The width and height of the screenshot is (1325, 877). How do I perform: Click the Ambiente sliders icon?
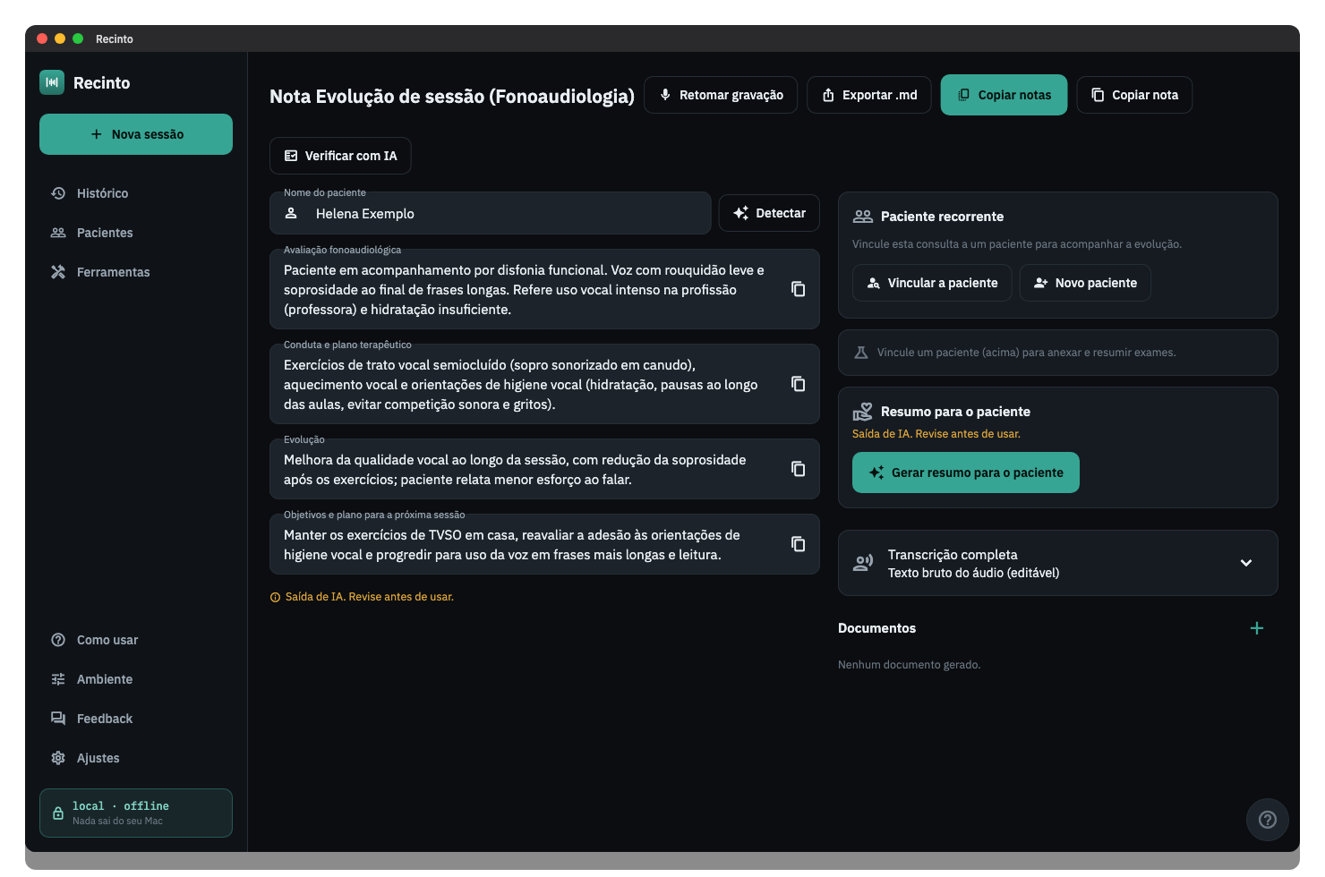pos(58,679)
